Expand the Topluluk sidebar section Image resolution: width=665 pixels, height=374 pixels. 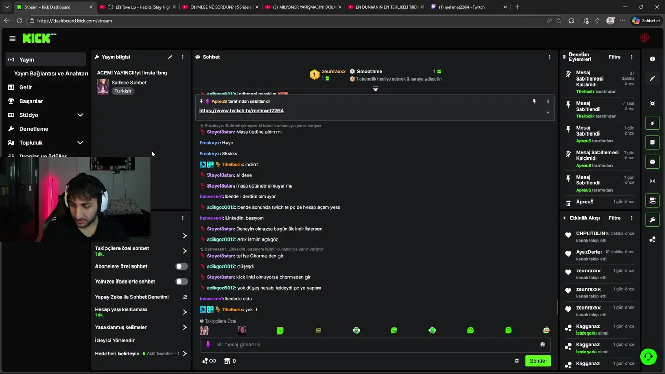(80, 142)
